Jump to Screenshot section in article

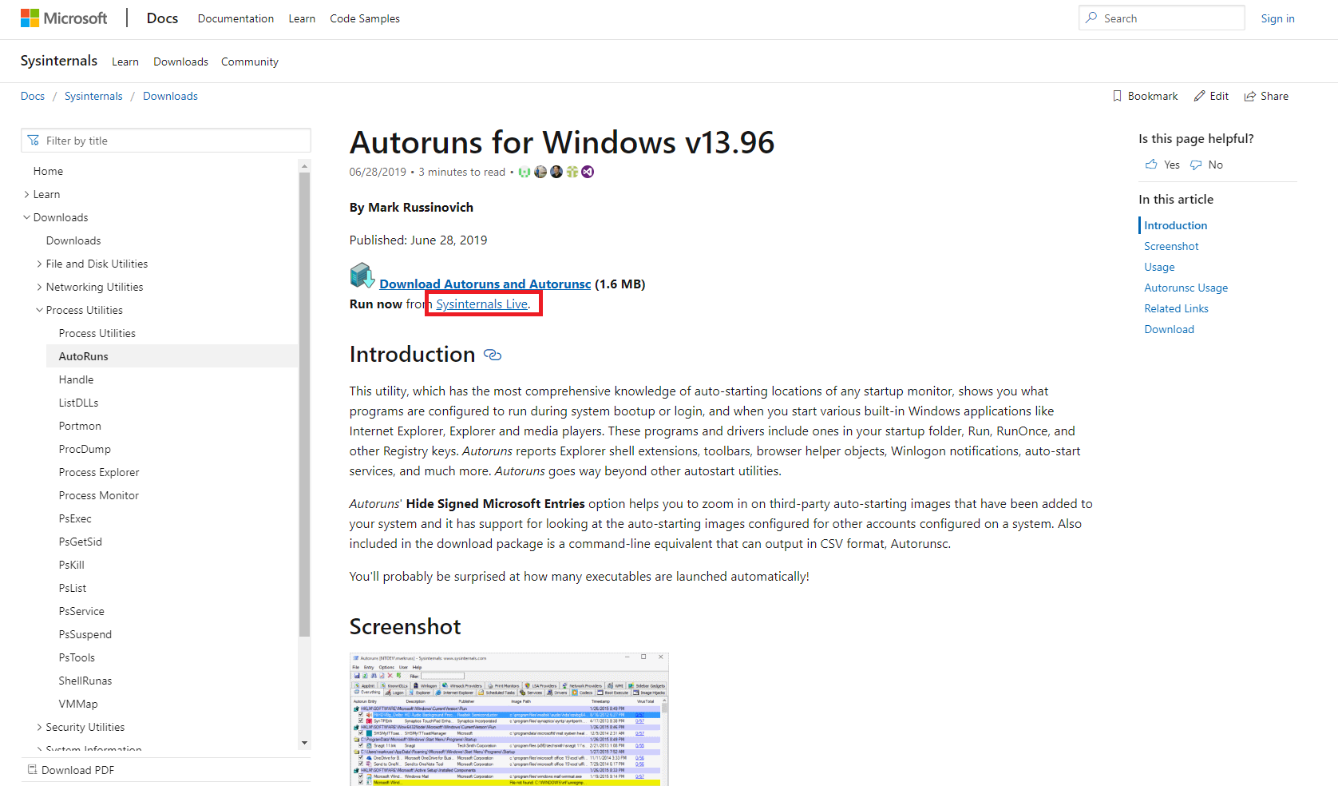coord(1171,246)
